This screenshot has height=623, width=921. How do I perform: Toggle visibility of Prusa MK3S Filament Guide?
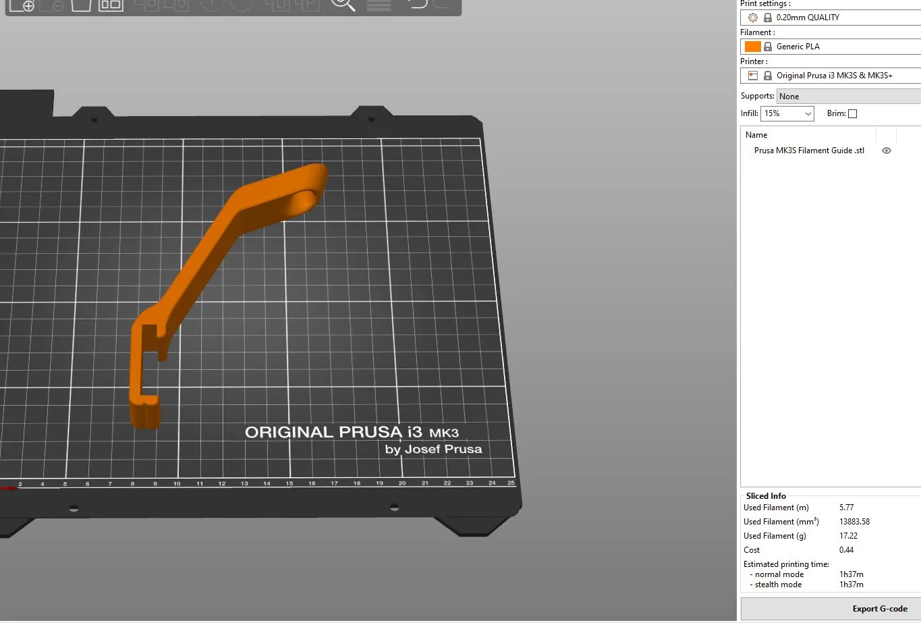886,151
